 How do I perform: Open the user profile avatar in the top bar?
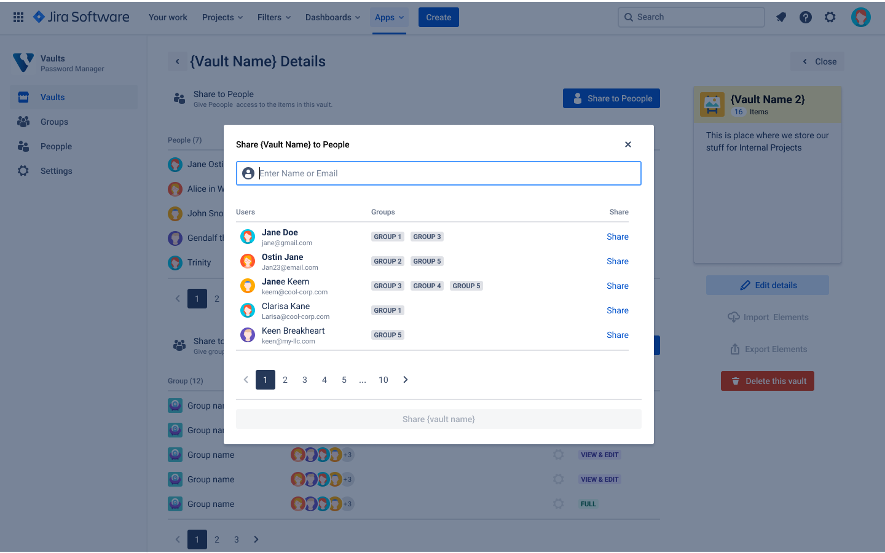[x=861, y=17]
